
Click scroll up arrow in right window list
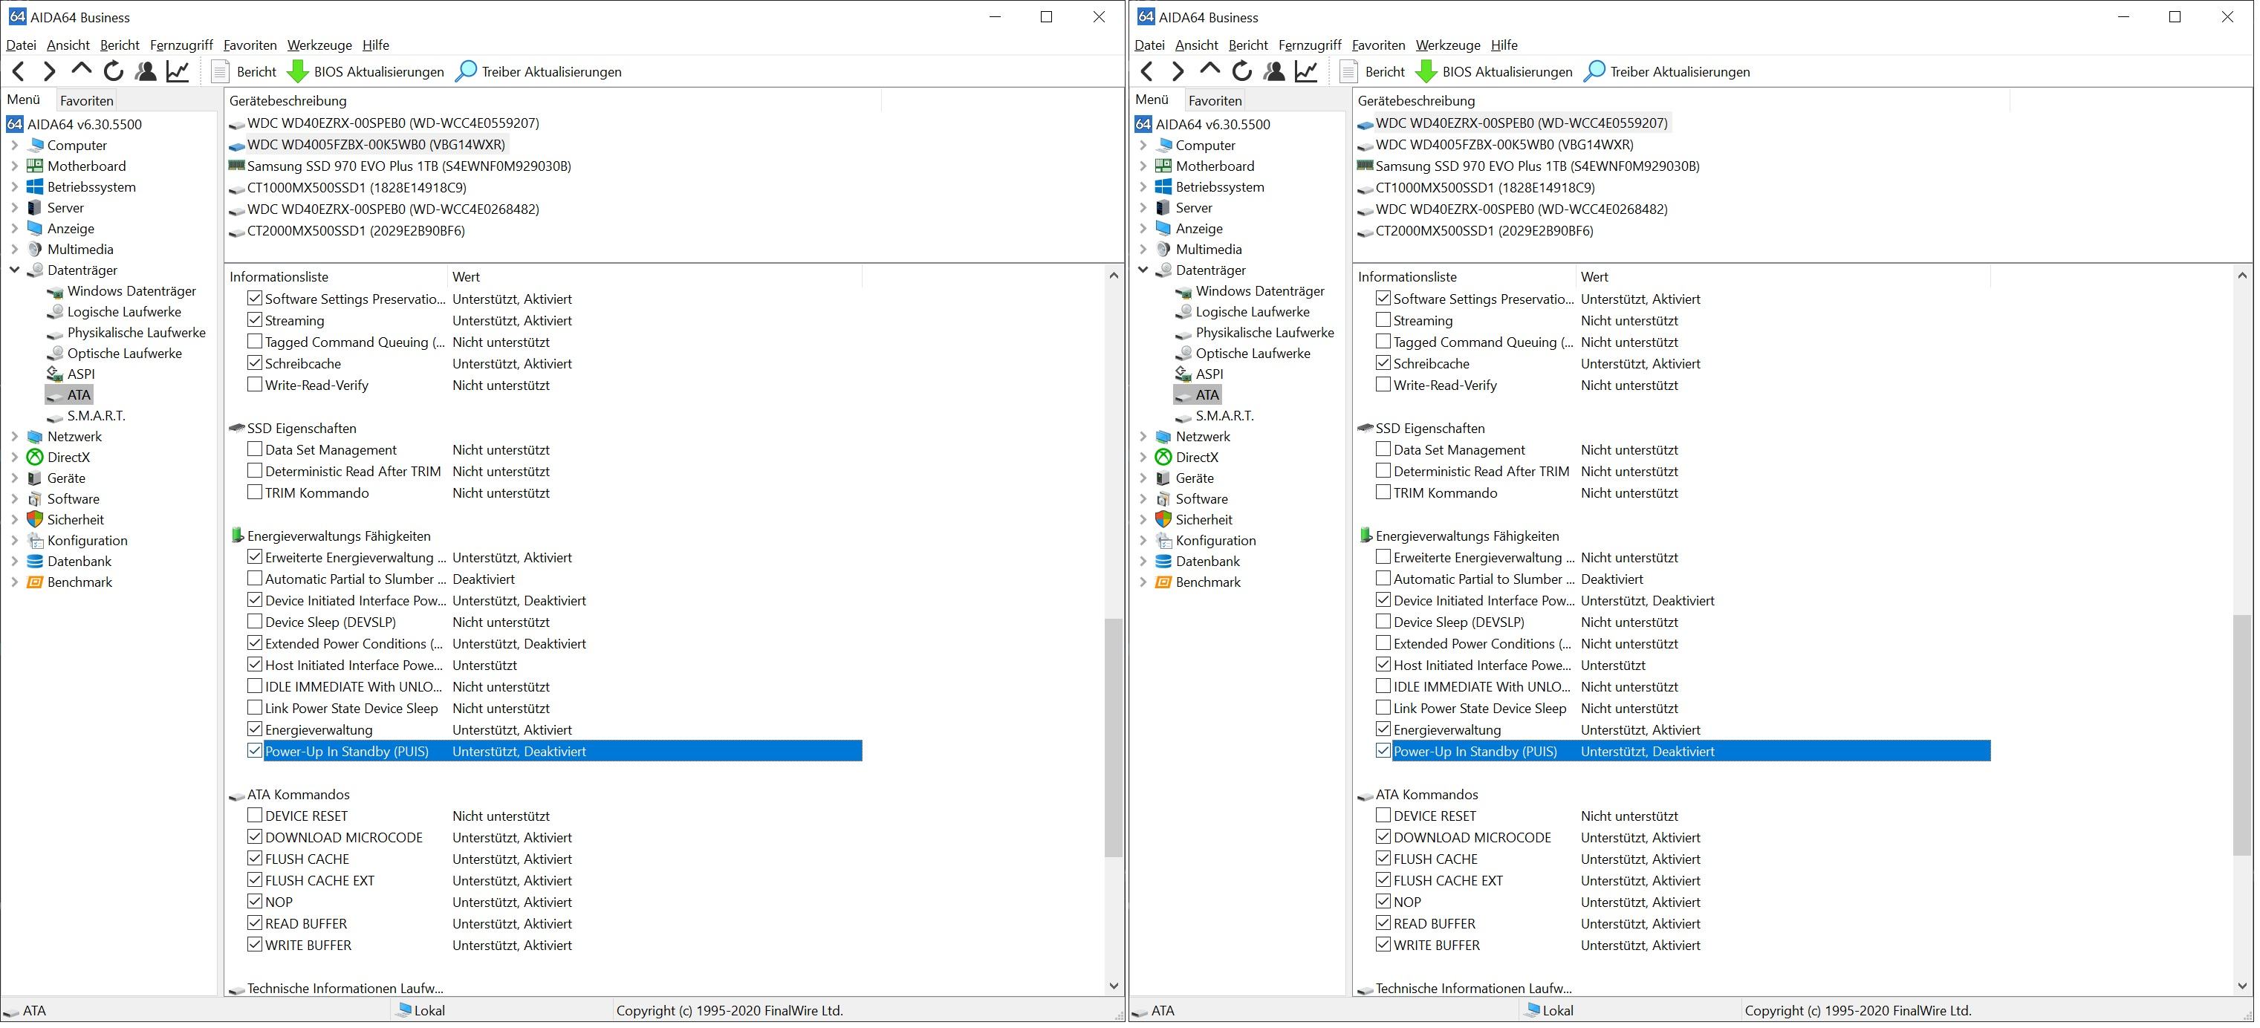point(2241,276)
